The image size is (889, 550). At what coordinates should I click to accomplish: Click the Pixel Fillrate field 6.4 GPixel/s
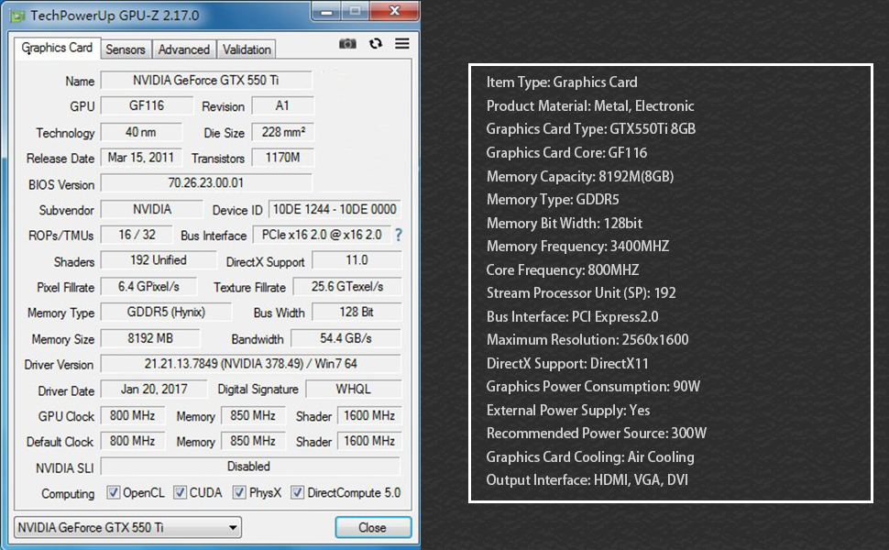[148, 286]
